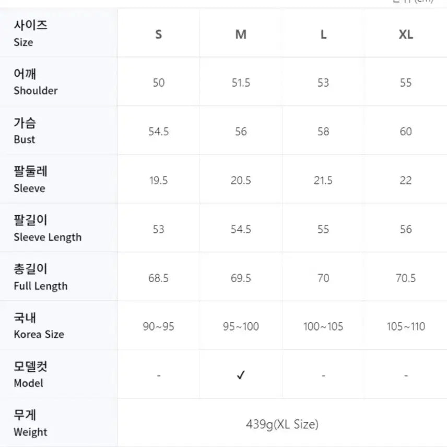Click the Korea Size row label

(39, 326)
